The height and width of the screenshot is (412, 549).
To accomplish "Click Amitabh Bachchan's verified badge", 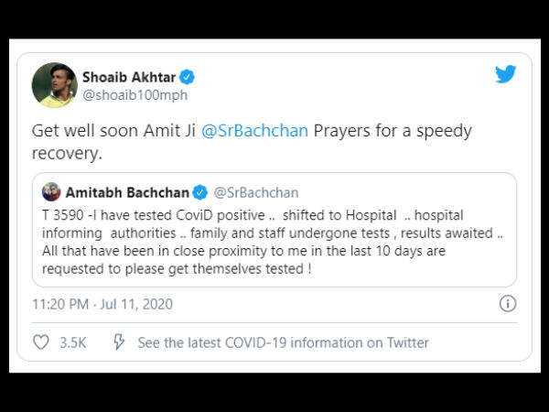I will (200, 192).
